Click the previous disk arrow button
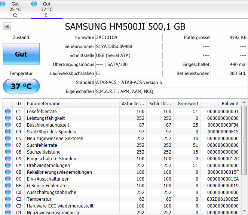 tap(7, 26)
